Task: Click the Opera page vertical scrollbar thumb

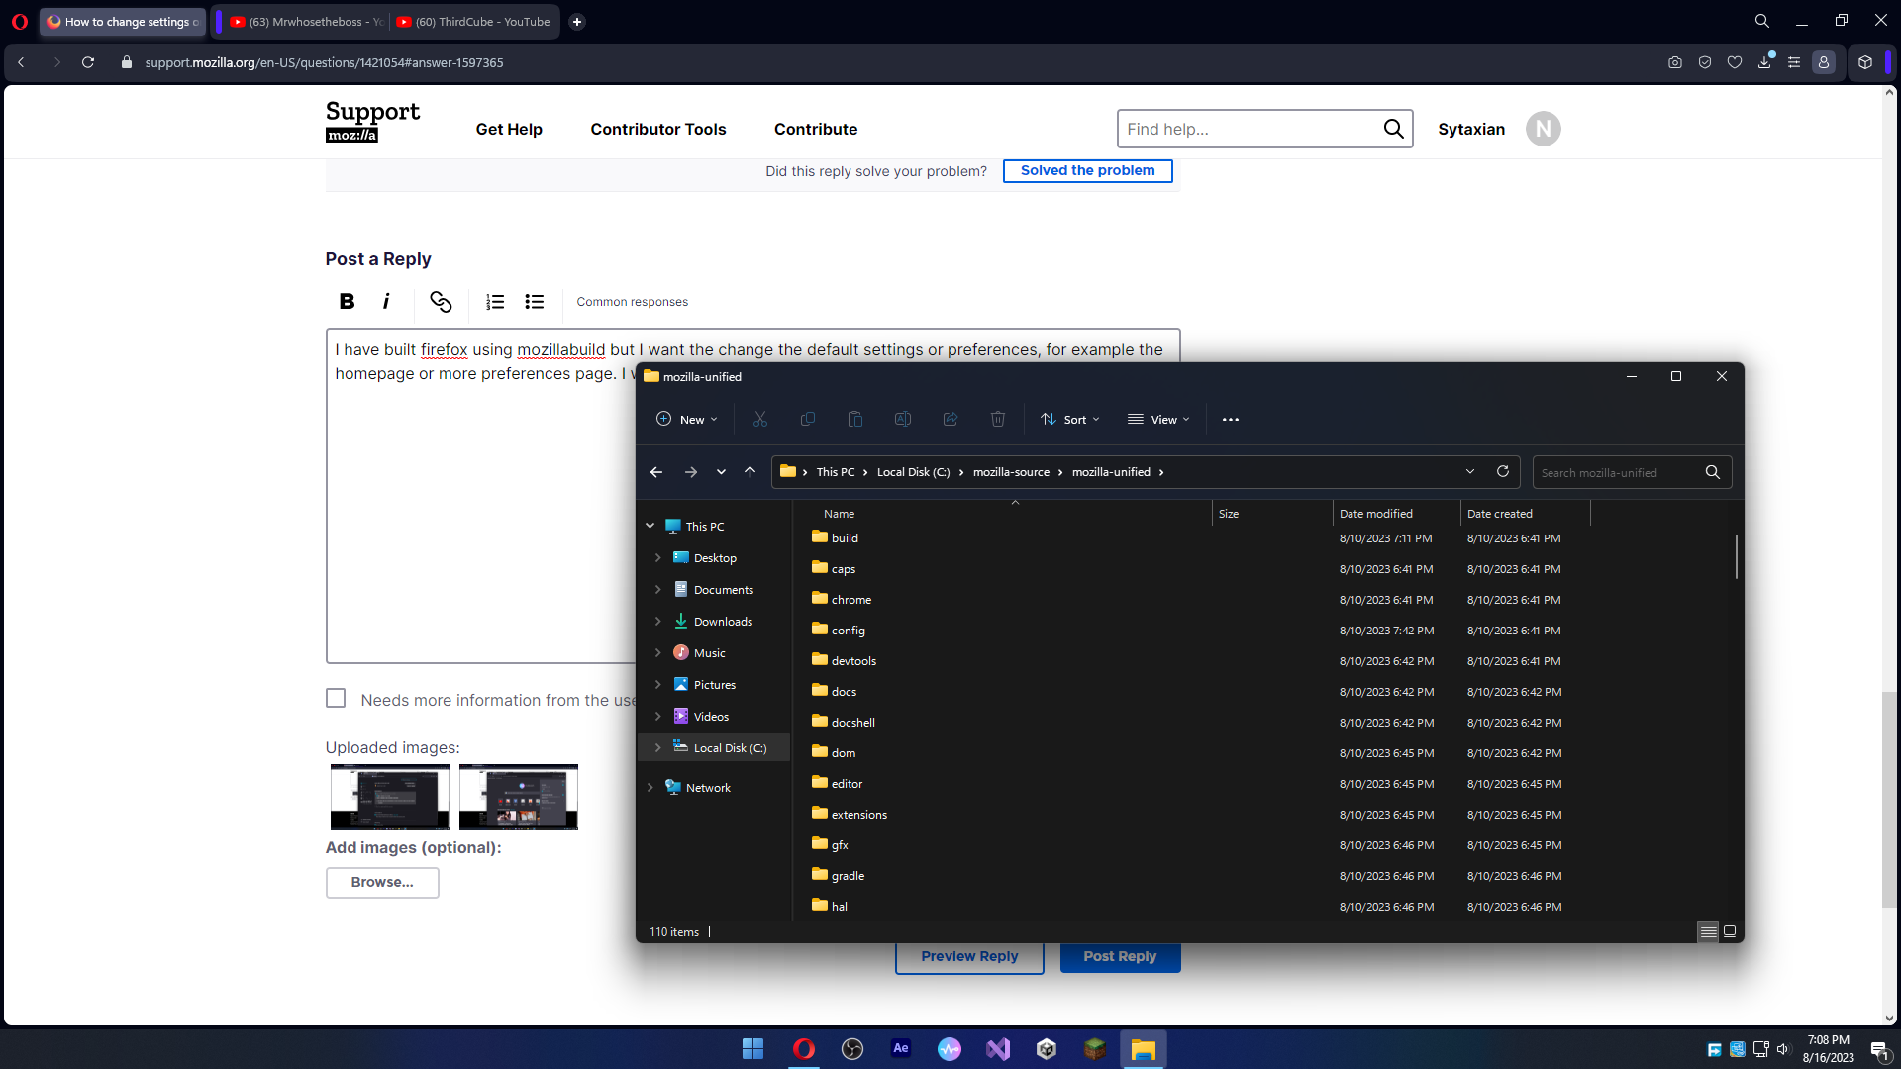Action: coord(1889,800)
